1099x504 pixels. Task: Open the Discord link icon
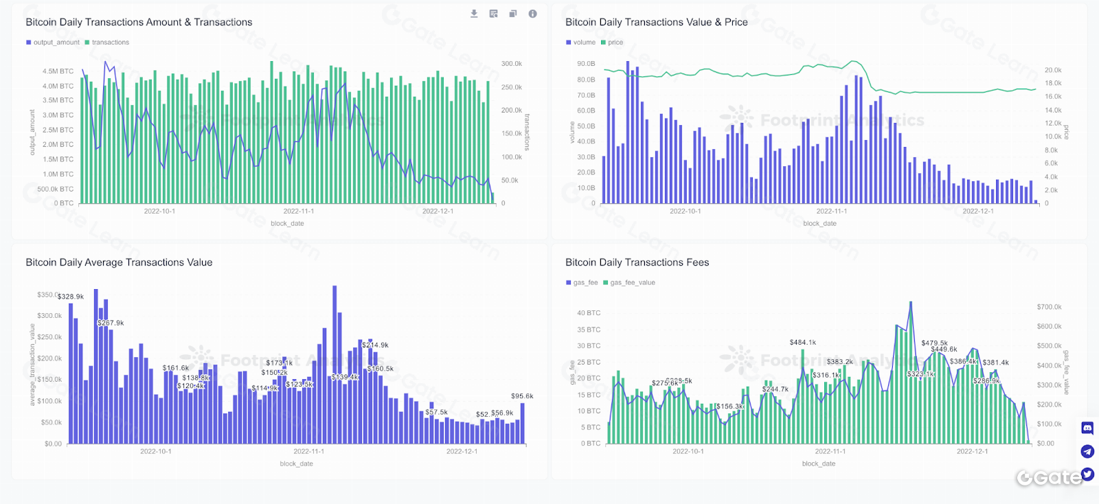(1087, 428)
